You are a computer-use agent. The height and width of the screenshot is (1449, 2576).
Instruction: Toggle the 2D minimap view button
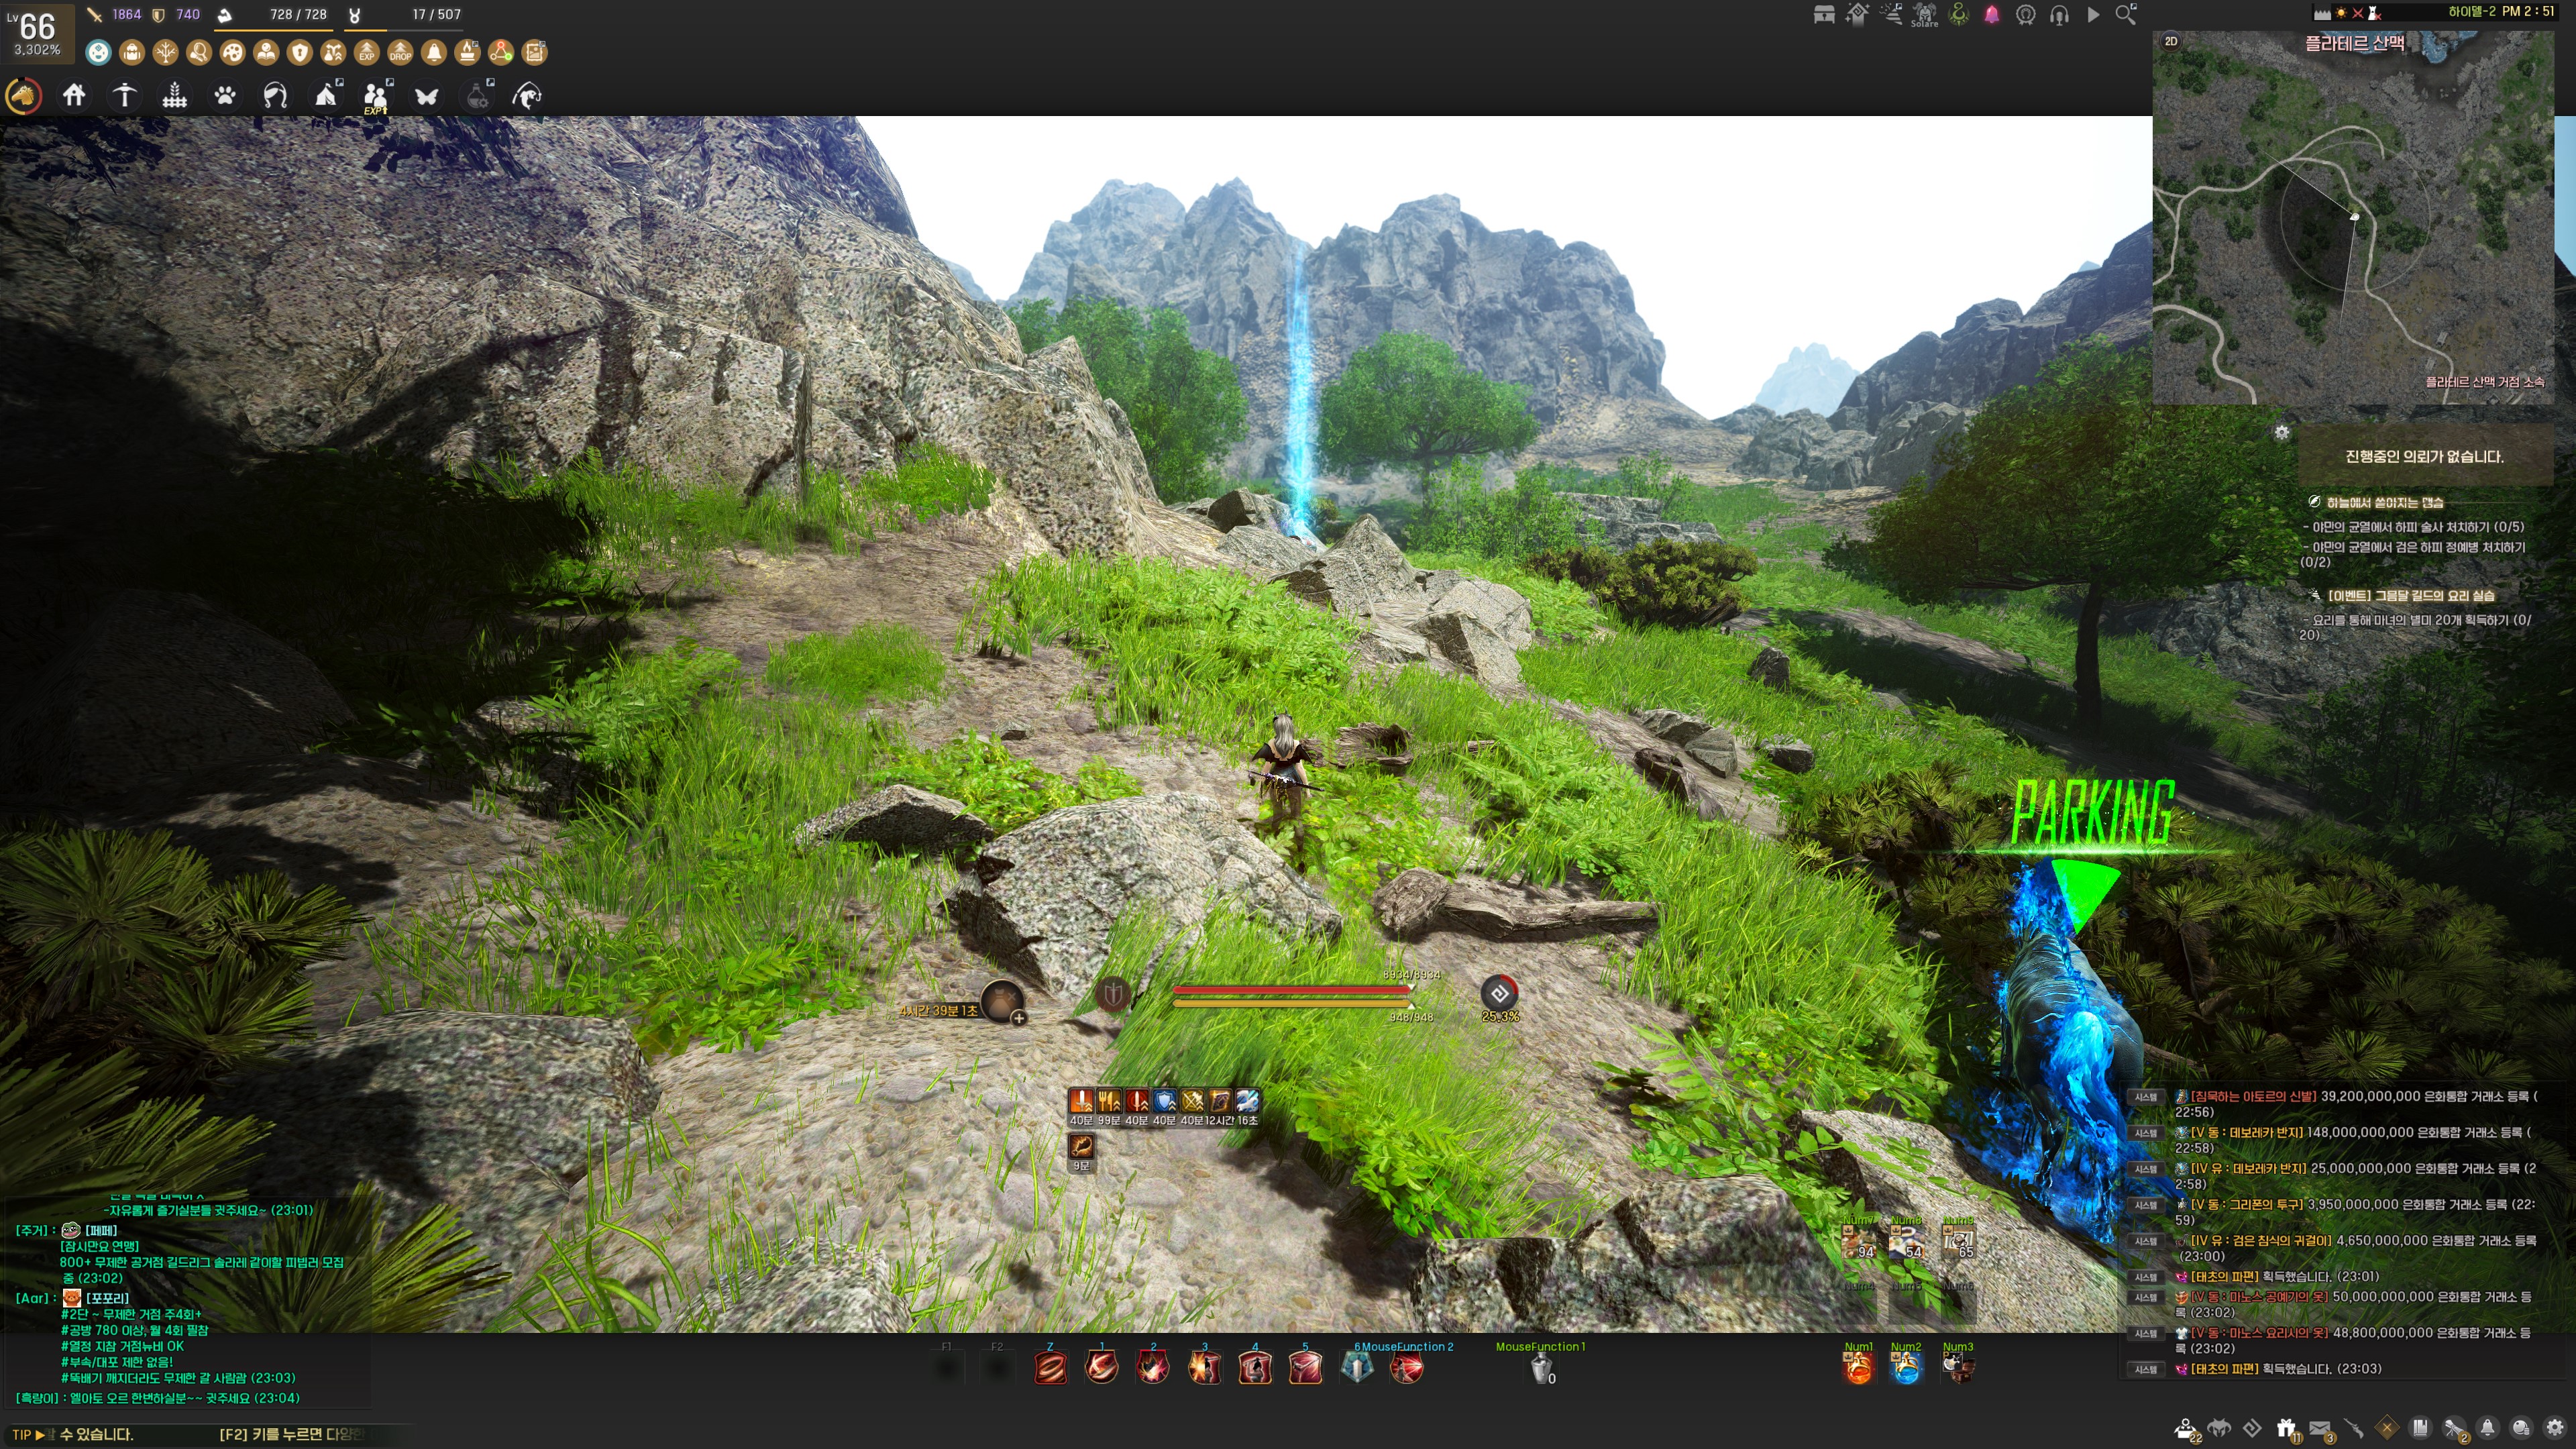[x=2171, y=41]
